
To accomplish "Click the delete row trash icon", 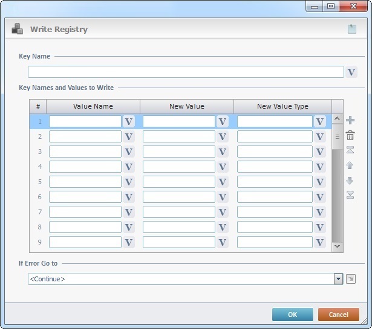I will tap(350, 136).
